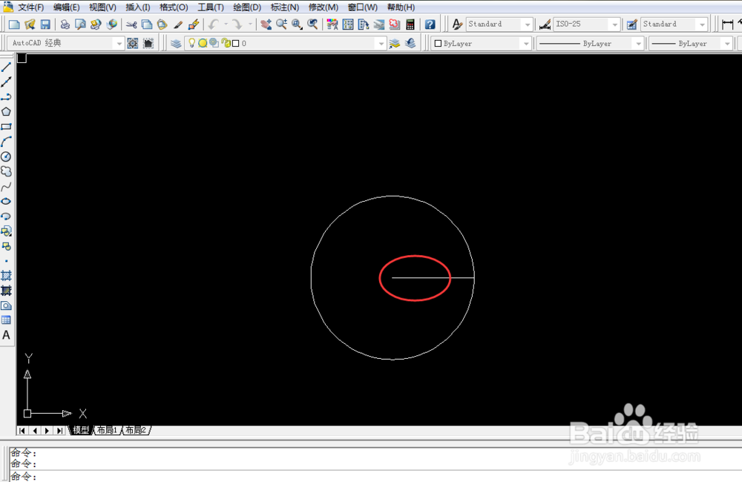
Task: Open the Standard text style dropdown
Action: [527, 24]
